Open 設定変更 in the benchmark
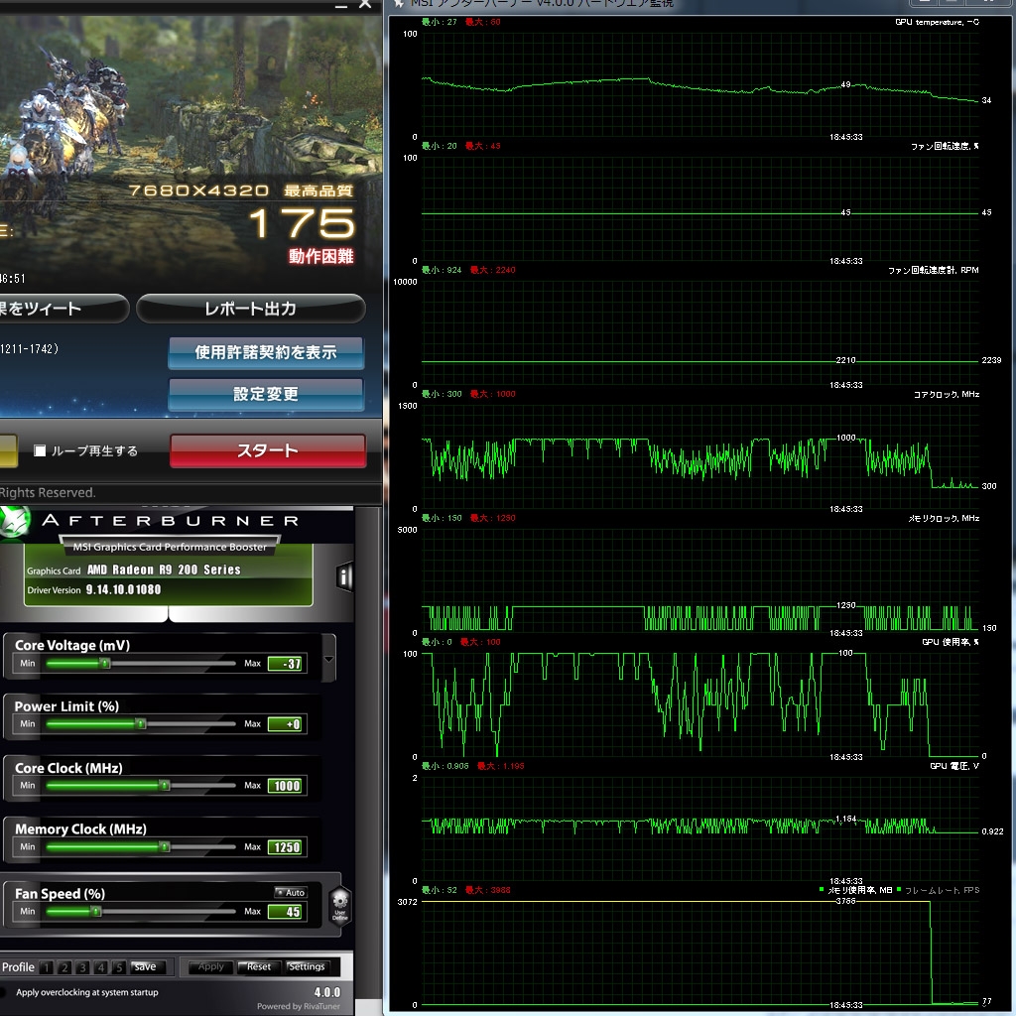The height and width of the screenshot is (1016, 1016). (x=266, y=394)
